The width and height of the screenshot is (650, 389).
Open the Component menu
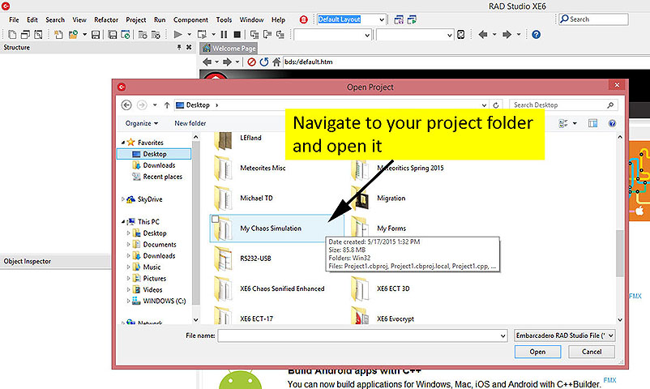pos(190,19)
